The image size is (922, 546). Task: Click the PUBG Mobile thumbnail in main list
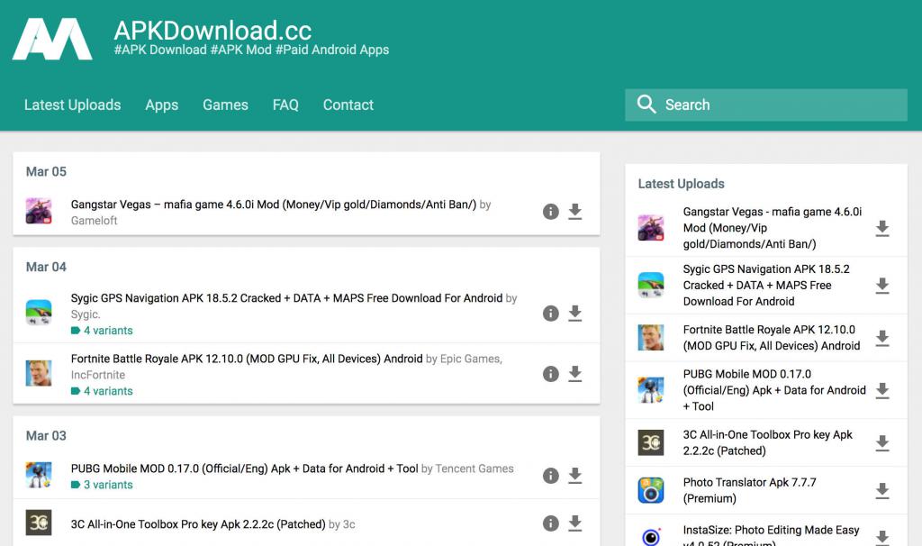click(39, 476)
